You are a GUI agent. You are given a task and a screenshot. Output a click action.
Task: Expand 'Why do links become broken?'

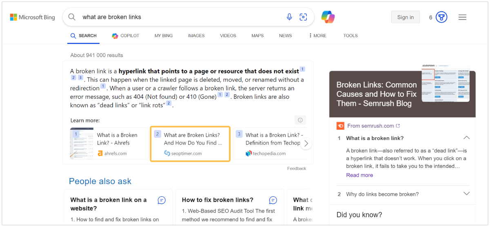click(466, 194)
